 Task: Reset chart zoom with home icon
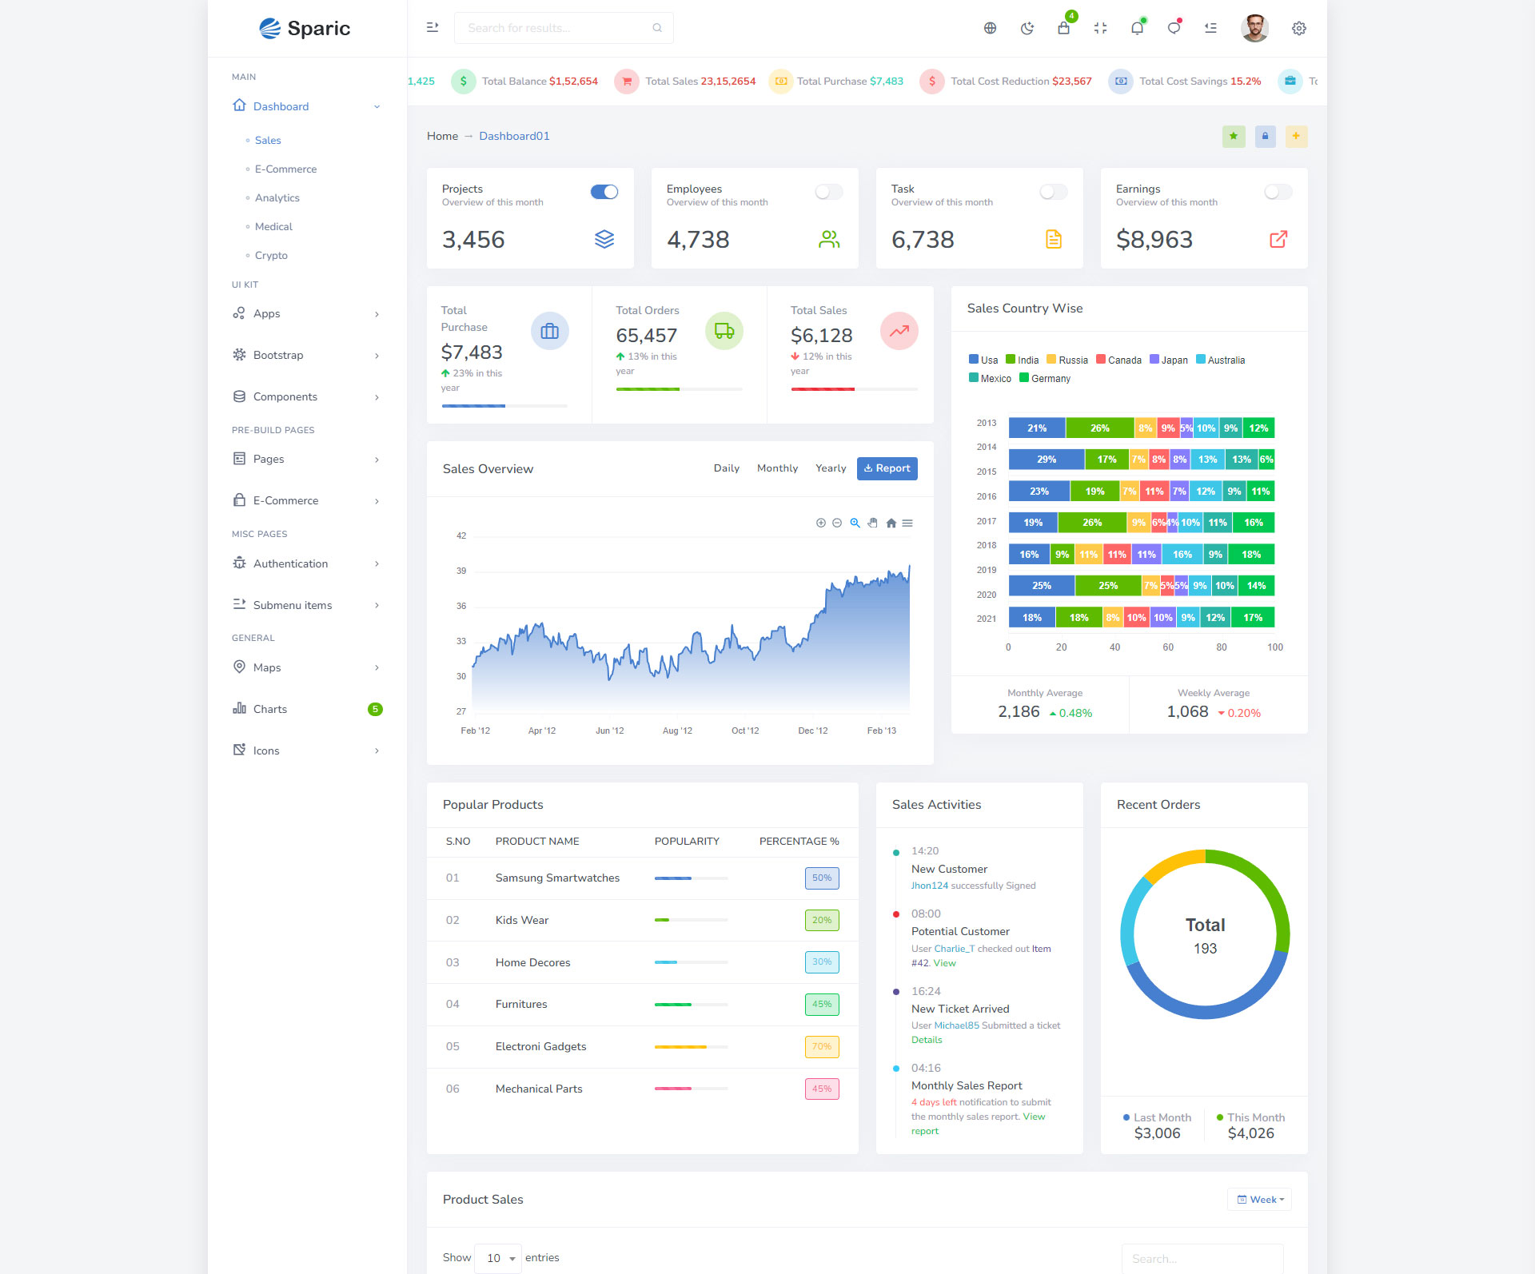click(x=891, y=523)
